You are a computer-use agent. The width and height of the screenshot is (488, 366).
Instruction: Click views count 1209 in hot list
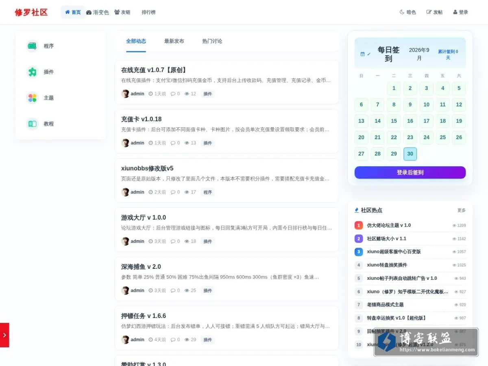pos(460,225)
